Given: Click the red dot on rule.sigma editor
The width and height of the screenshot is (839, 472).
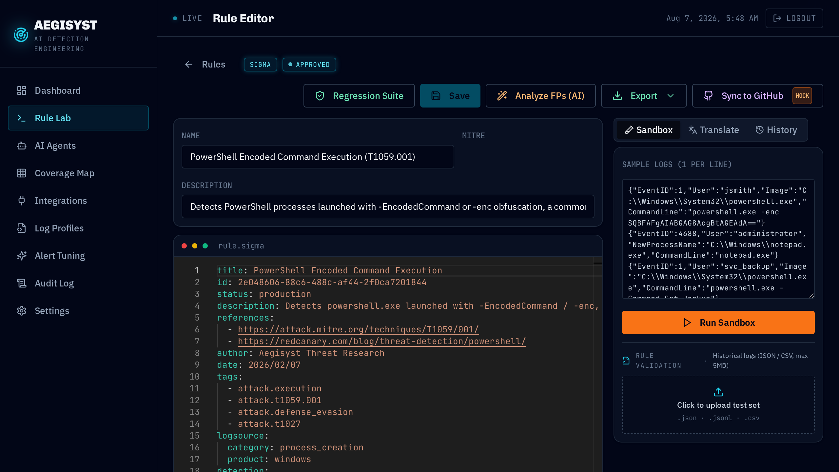Looking at the screenshot, I should [x=184, y=246].
